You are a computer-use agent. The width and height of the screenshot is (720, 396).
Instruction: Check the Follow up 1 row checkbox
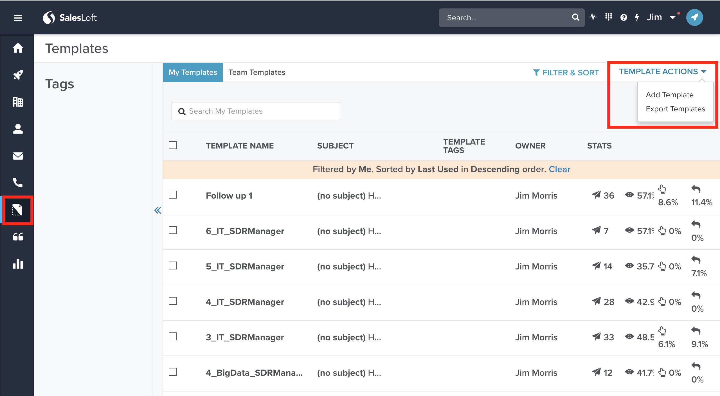coord(173,195)
